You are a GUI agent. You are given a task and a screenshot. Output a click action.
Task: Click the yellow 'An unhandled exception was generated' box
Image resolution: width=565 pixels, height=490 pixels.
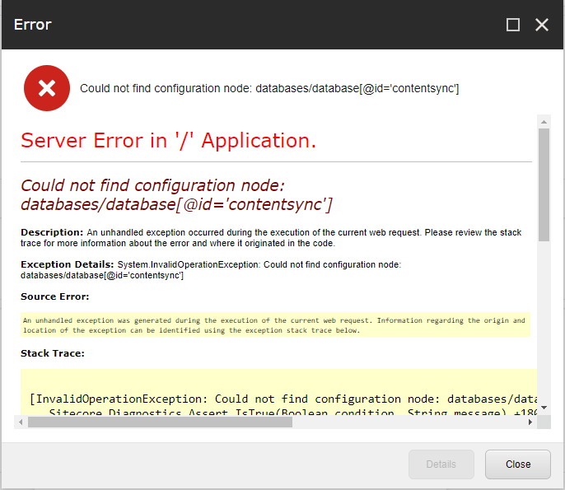point(275,324)
